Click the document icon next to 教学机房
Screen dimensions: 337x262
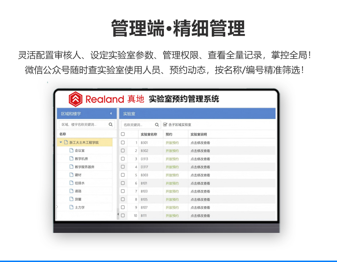tap(71, 158)
